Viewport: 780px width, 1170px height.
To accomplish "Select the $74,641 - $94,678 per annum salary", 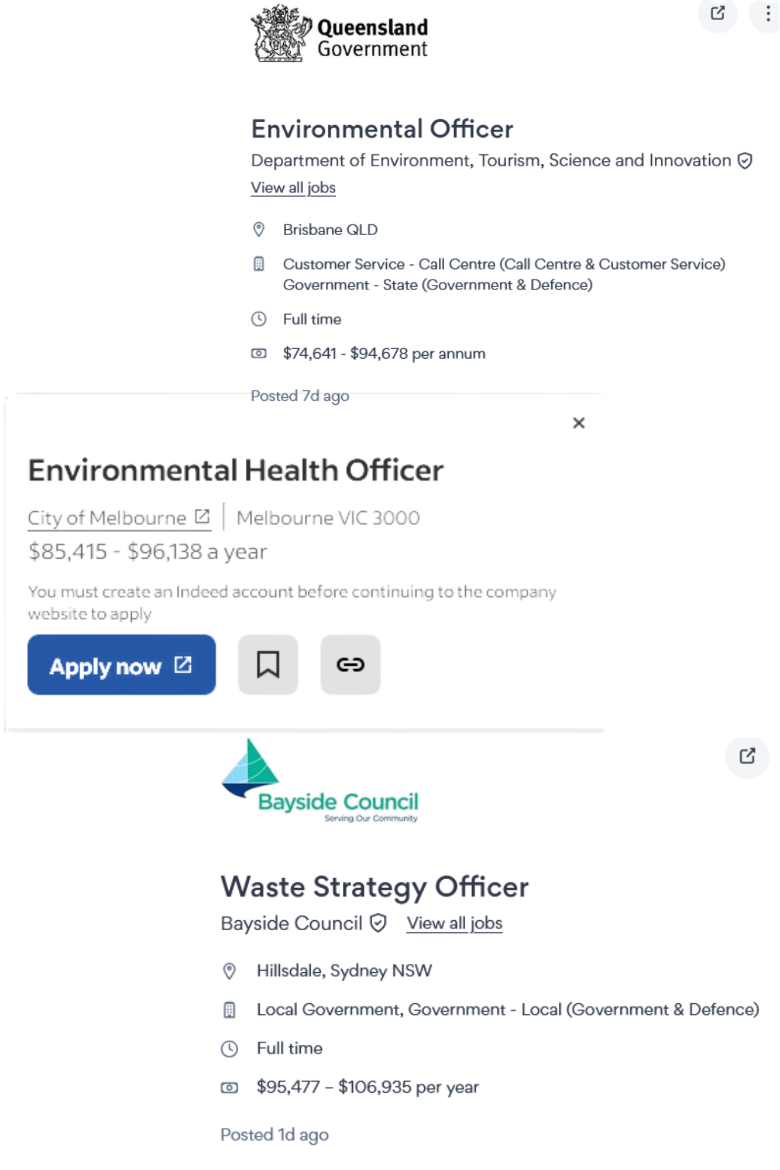I will pyautogui.click(x=384, y=354).
